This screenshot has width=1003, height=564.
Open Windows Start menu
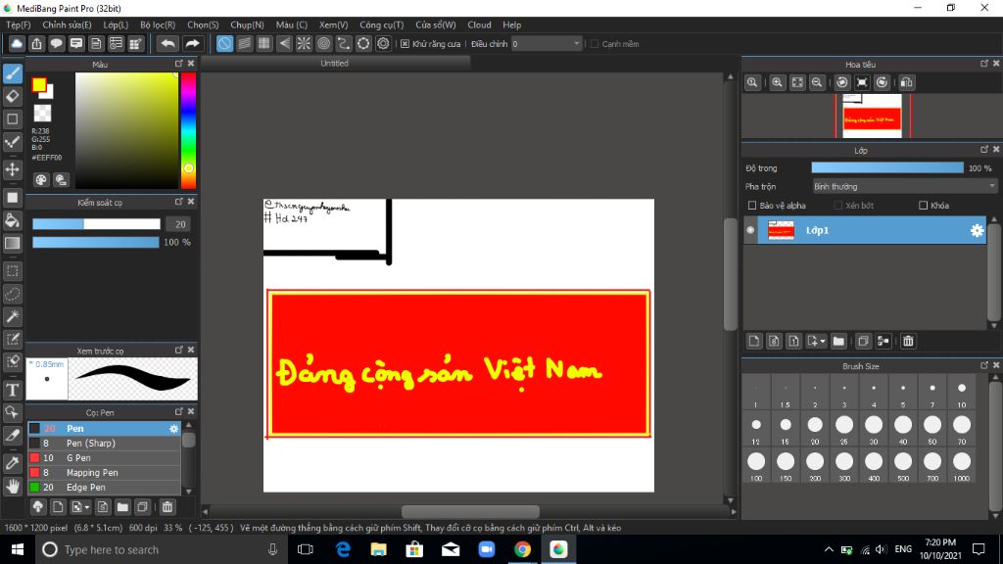click(x=18, y=549)
